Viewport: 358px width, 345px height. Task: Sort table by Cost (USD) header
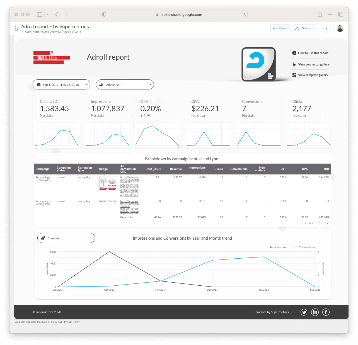[153, 169]
